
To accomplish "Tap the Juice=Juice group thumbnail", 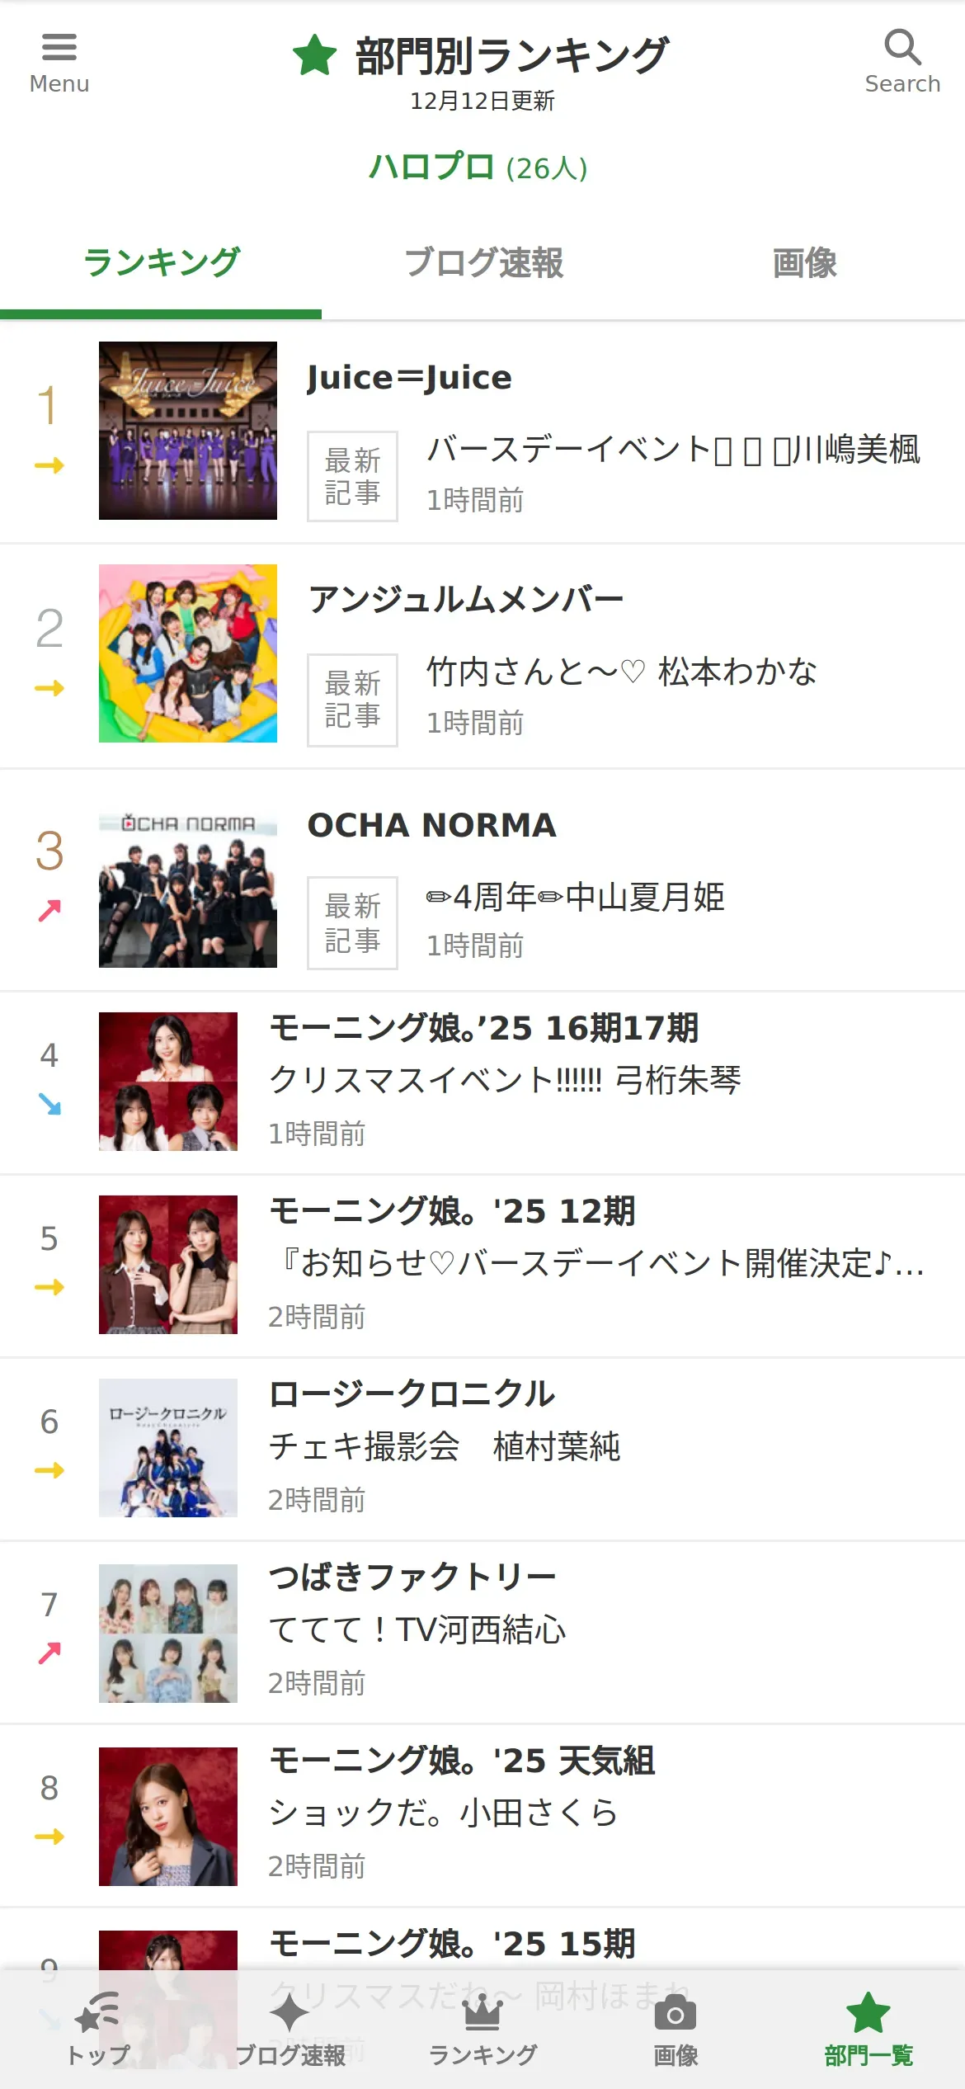I will 188,431.
